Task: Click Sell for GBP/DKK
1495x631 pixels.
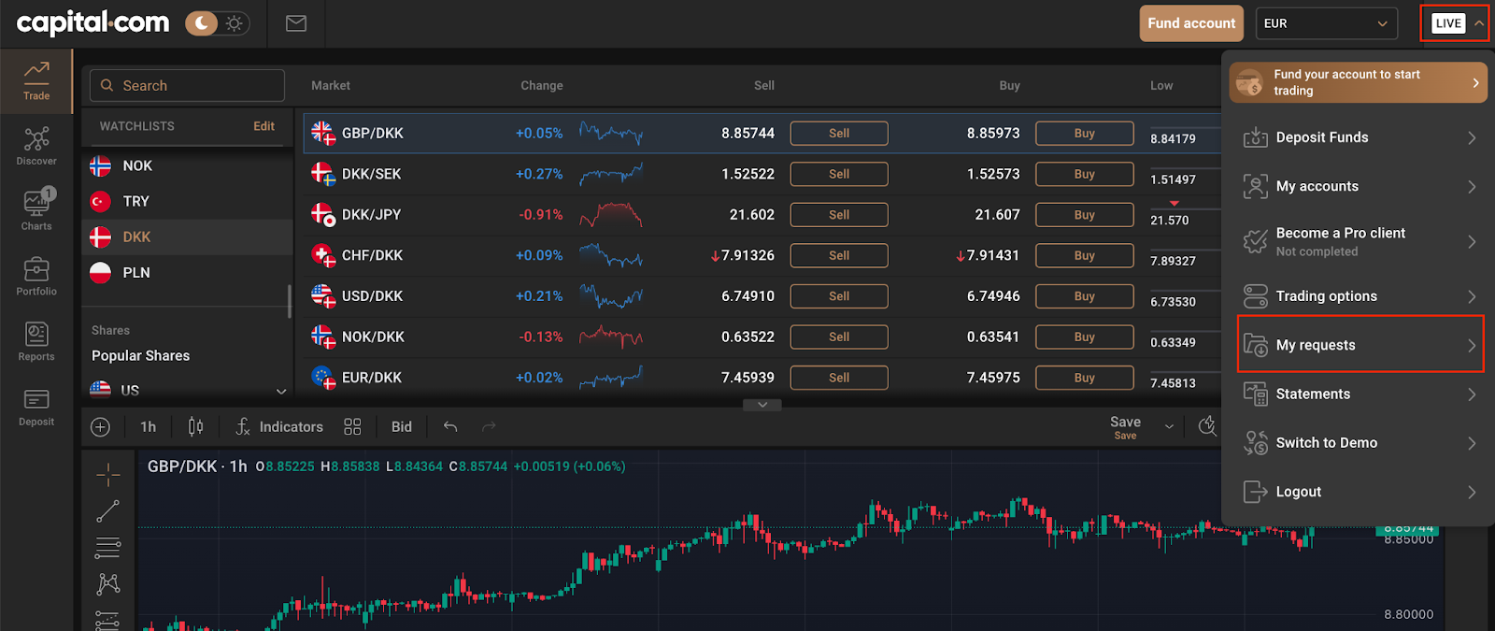Action: click(839, 134)
